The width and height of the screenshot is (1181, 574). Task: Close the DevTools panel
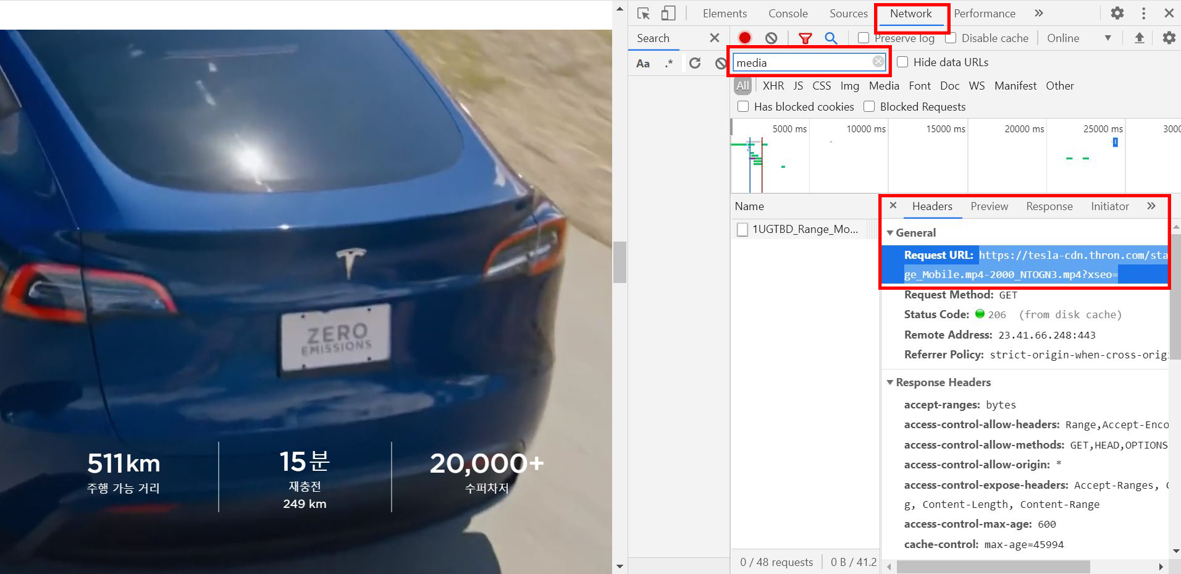(x=1169, y=13)
